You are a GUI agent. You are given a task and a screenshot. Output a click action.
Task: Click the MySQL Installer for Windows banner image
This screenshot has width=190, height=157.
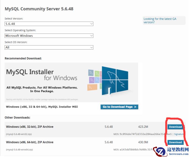click(x=71, y=82)
